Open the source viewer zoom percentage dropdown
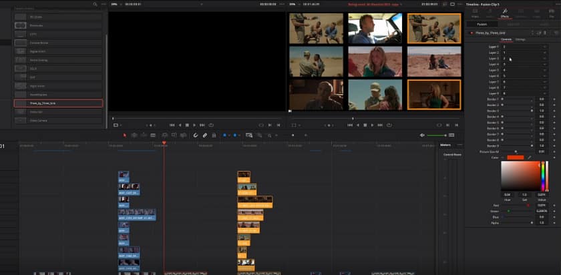This screenshot has width=561, height=275. pyautogui.click(x=116, y=4)
